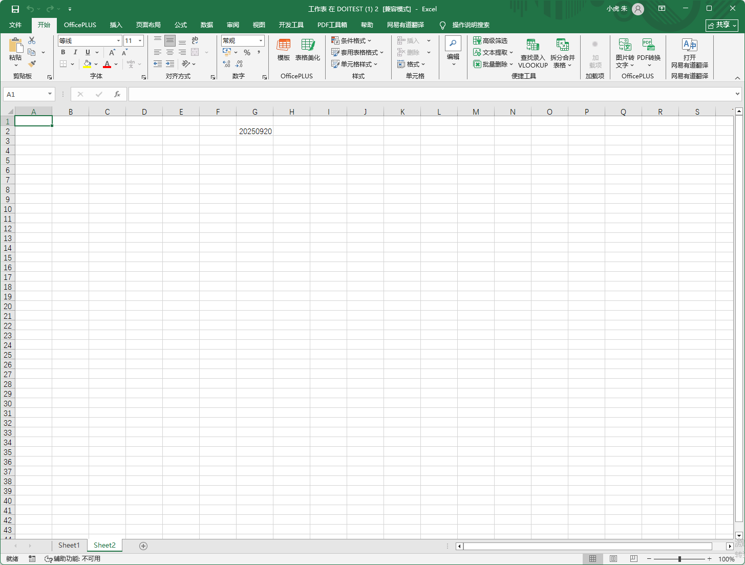Switch to the 页面布局 Page Layout tab

(148, 25)
